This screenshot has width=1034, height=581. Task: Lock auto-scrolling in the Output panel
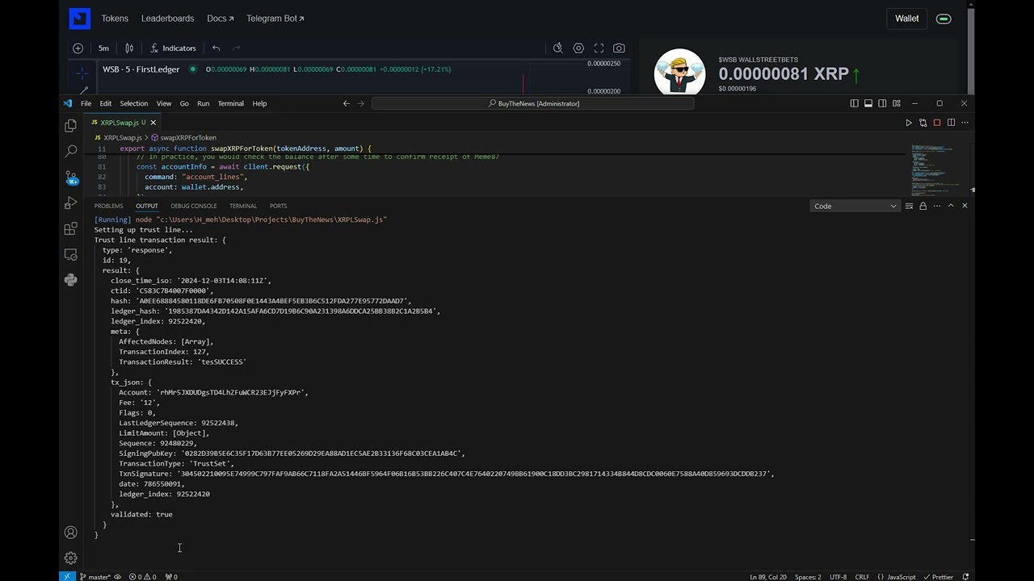click(x=922, y=206)
